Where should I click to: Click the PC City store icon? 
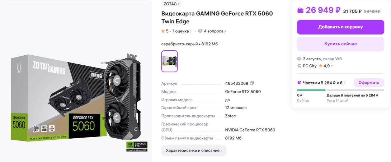[x=299, y=66]
